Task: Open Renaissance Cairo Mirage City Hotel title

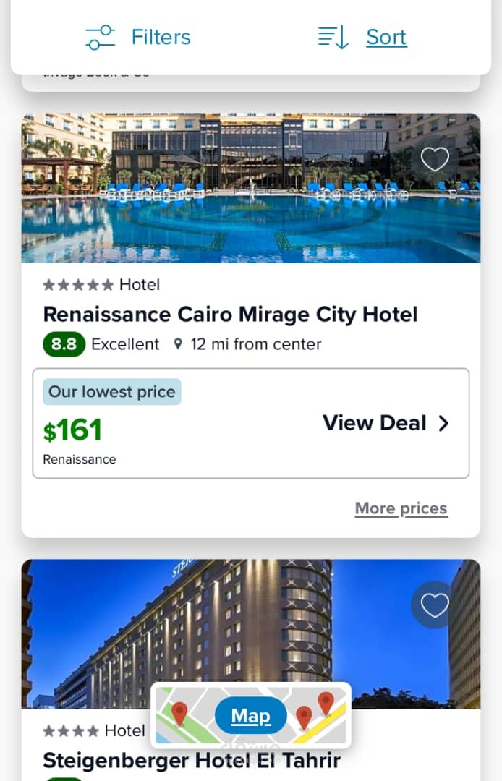Action: coord(230,315)
